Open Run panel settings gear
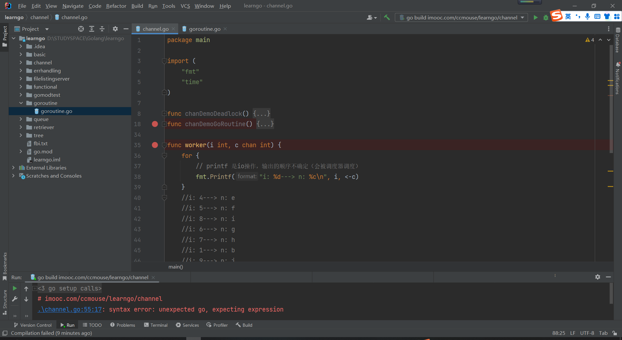Image resolution: width=622 pixels, height=340 pixels. [598, 277]
